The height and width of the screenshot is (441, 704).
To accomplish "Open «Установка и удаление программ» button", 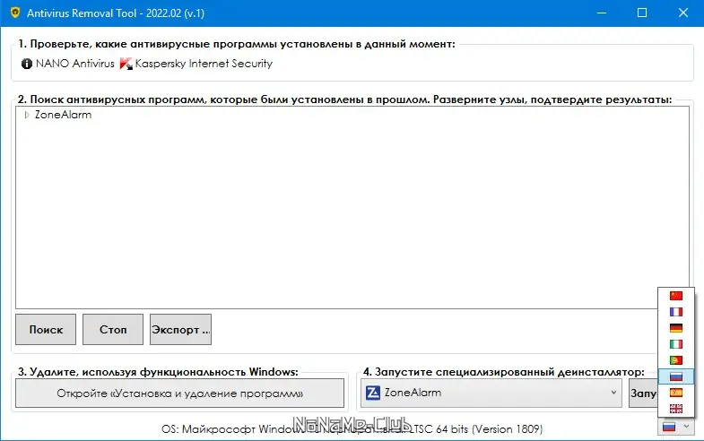I will (179, 393).
